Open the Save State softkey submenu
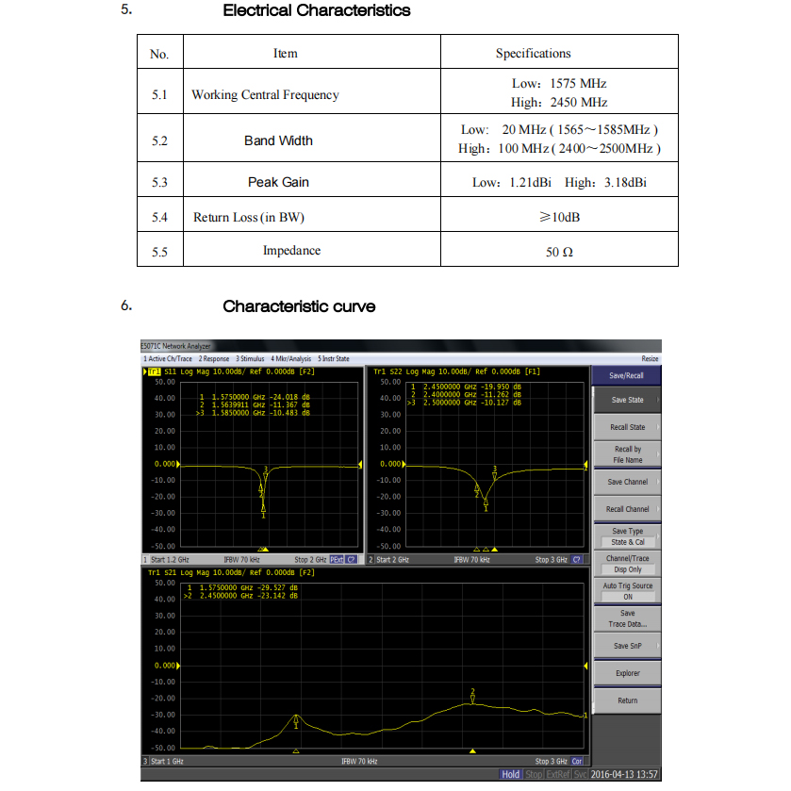This screenshot has height=791, width=791. [x=627, y=400]
